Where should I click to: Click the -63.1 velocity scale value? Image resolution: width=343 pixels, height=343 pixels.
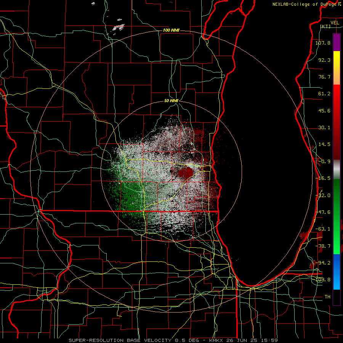(323, 229)
